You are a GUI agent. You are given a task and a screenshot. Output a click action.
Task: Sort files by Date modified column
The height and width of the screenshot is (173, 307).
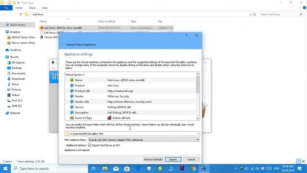[106, 21]
